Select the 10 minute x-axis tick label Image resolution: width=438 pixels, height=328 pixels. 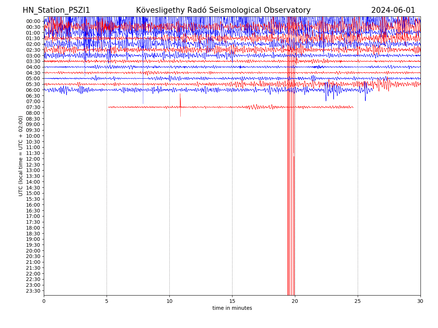pyautogui.click(x=169, y=301)
